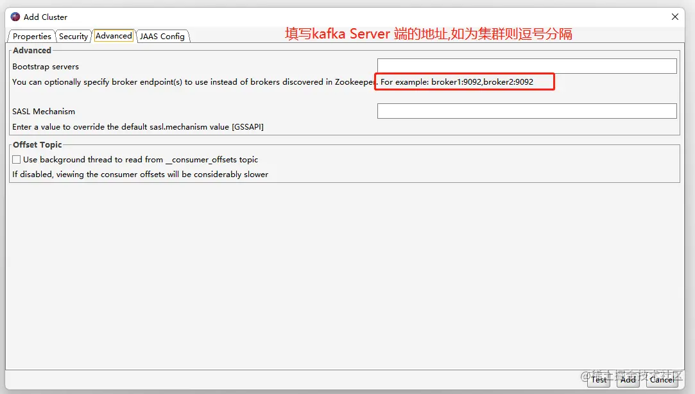
Task: Click the sasl.mechanism override description text
Action: [138, 127]
